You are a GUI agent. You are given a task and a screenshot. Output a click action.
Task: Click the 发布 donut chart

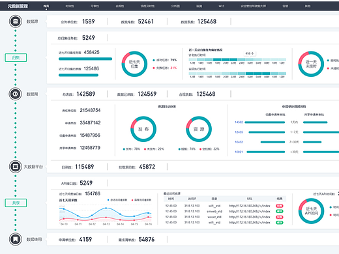point(143,129)
